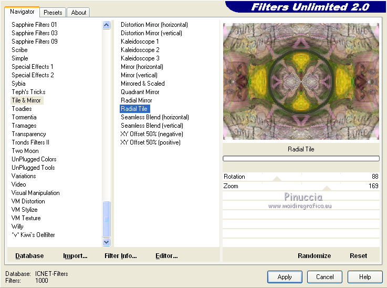Select the Tramages category
The image size is (387, 288).
coord(24,126)
